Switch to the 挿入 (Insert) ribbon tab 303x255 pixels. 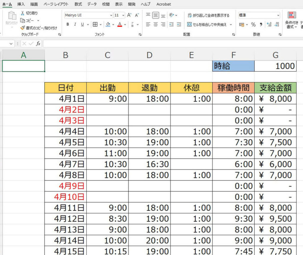pos(21,4)
